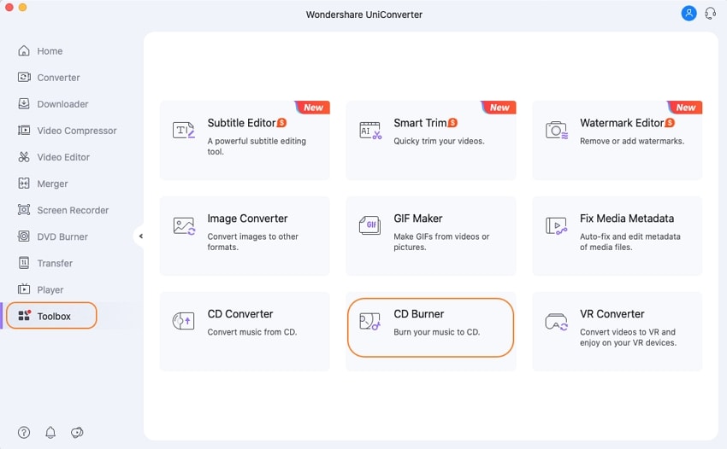Screen dimensions: 727x449
Task: Launch Smart Trim title
Action: tap(420, 123)
